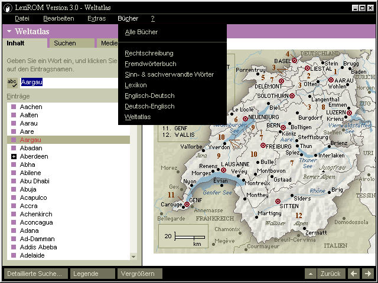This screenshot has width=378, height=283.
Task: Click the purple square icon beside Aarau
Action: coord(14,123)
